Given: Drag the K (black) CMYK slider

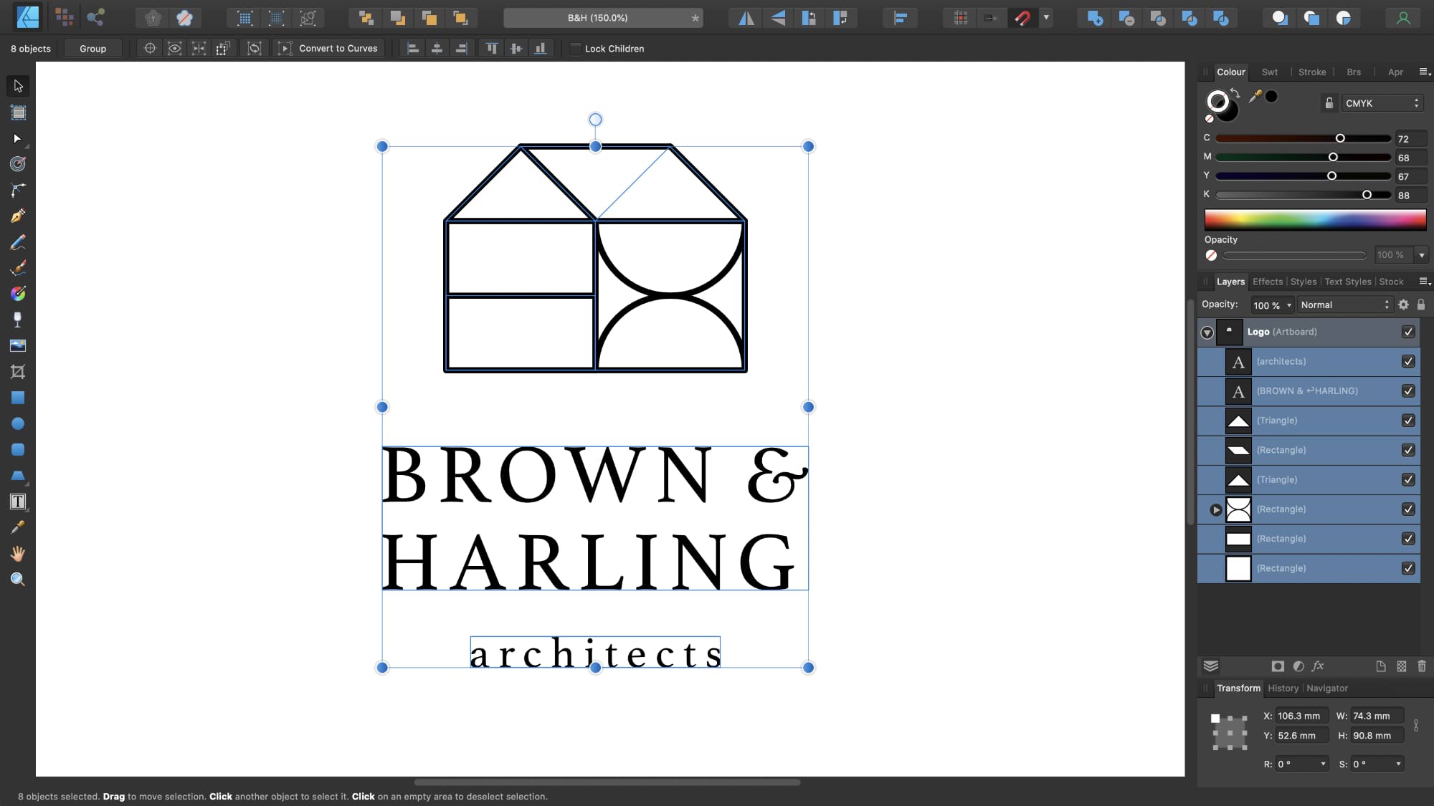Looking at the screenshot, I should click(x=1370, y=195).
